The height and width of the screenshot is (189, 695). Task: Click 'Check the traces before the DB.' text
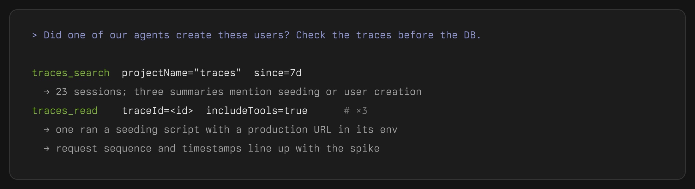point(389,35)
